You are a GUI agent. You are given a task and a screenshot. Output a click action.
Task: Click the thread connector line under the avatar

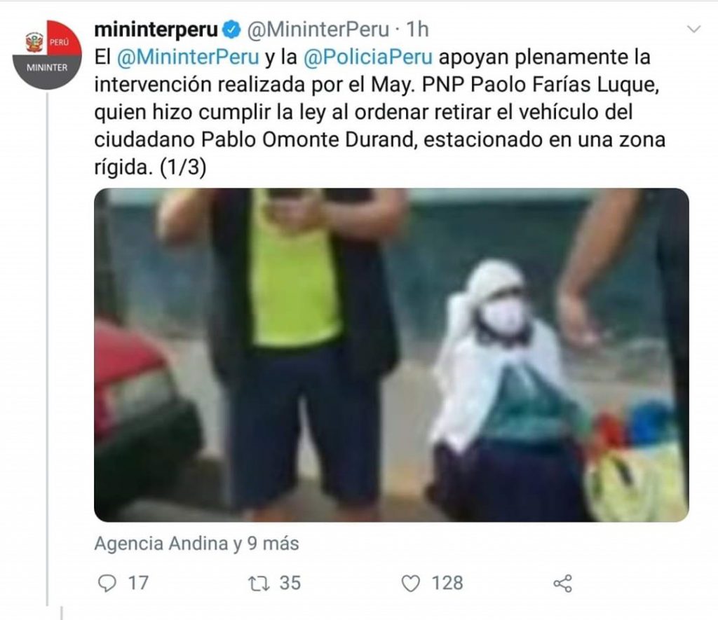click(x=47, y=349)
